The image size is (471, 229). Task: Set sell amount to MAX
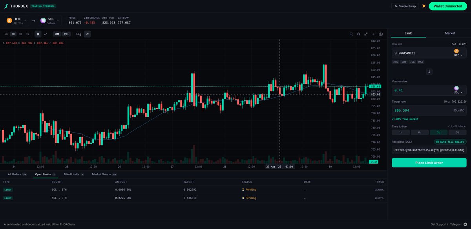421,62
